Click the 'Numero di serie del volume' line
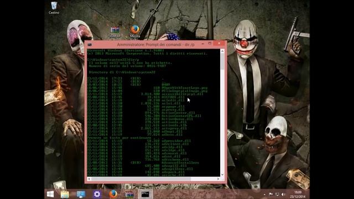The image size is (354, 199). (x=127, y=66)
